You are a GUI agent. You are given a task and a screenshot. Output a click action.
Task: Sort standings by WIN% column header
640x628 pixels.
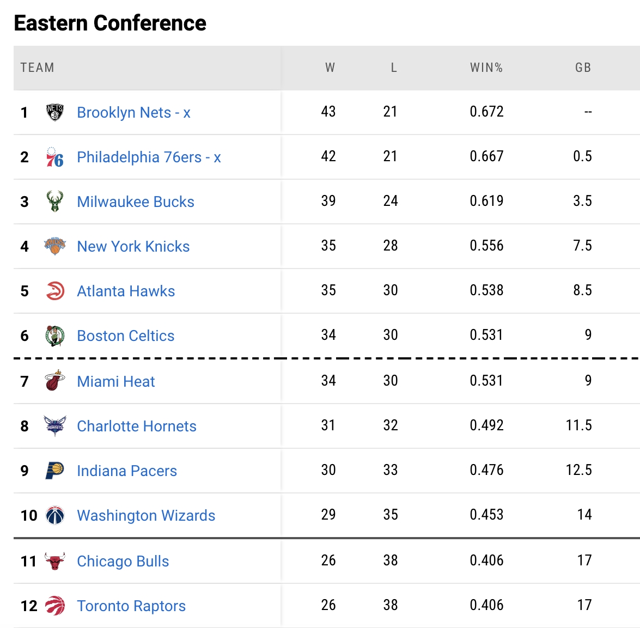point(486,68)
